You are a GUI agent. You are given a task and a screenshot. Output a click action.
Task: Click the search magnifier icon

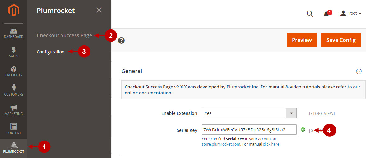310,14
